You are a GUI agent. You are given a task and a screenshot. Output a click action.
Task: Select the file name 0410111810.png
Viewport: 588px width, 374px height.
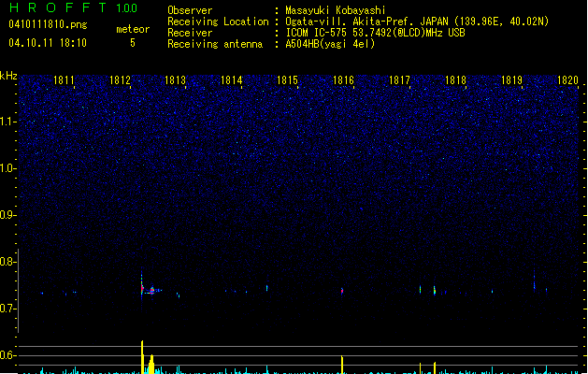click(48, 24)
